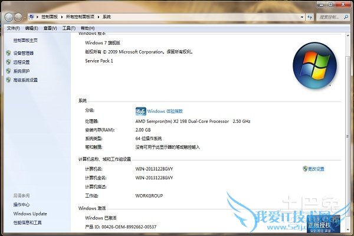The image size is (354, 236).
Task: Open 系统保护 link in the sidebar
Action: pos(21,71)
